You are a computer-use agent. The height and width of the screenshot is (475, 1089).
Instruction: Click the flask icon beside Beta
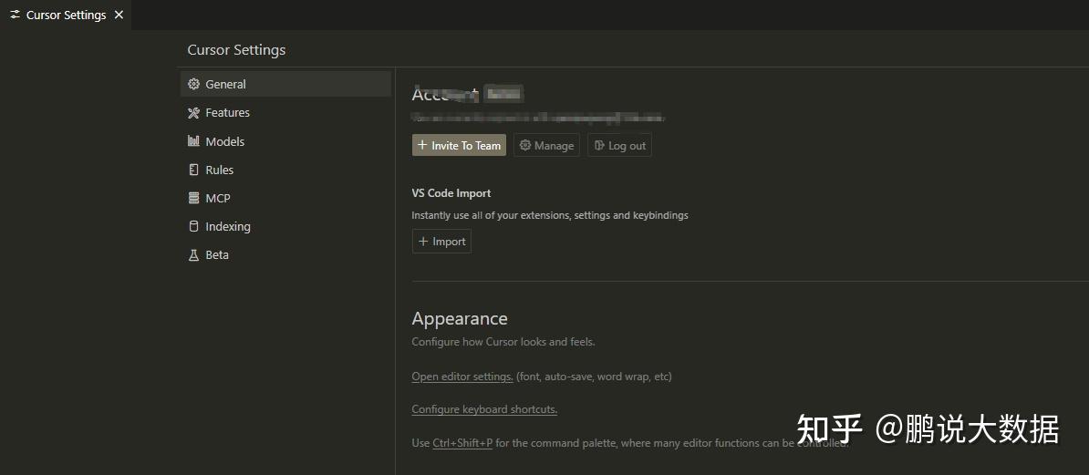point(193,255)
